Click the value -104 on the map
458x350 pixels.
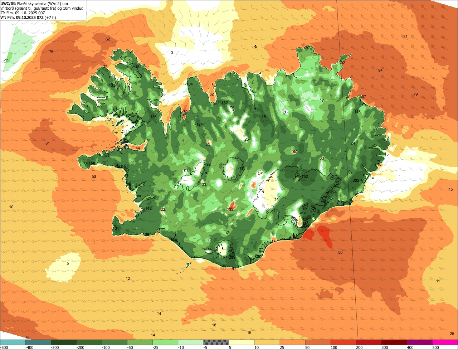[x=189, y=84]
